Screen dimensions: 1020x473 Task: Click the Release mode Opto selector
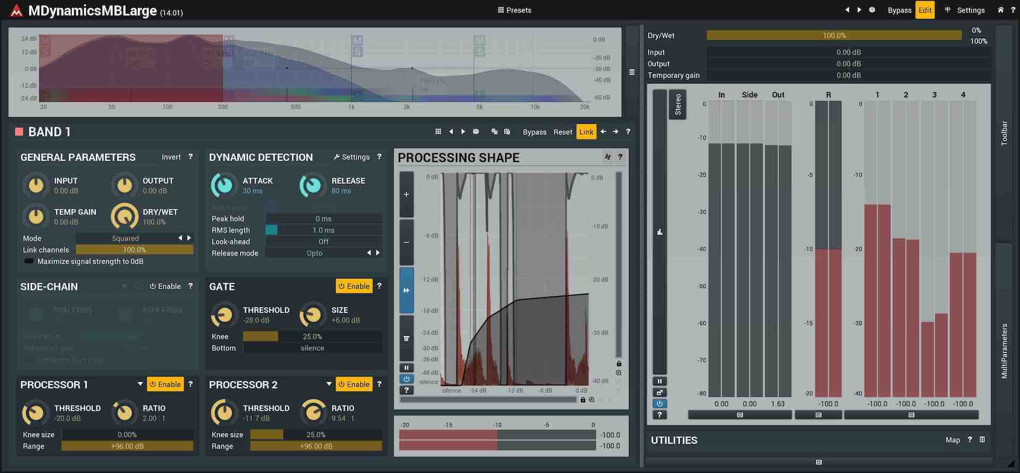coord(314,254)
